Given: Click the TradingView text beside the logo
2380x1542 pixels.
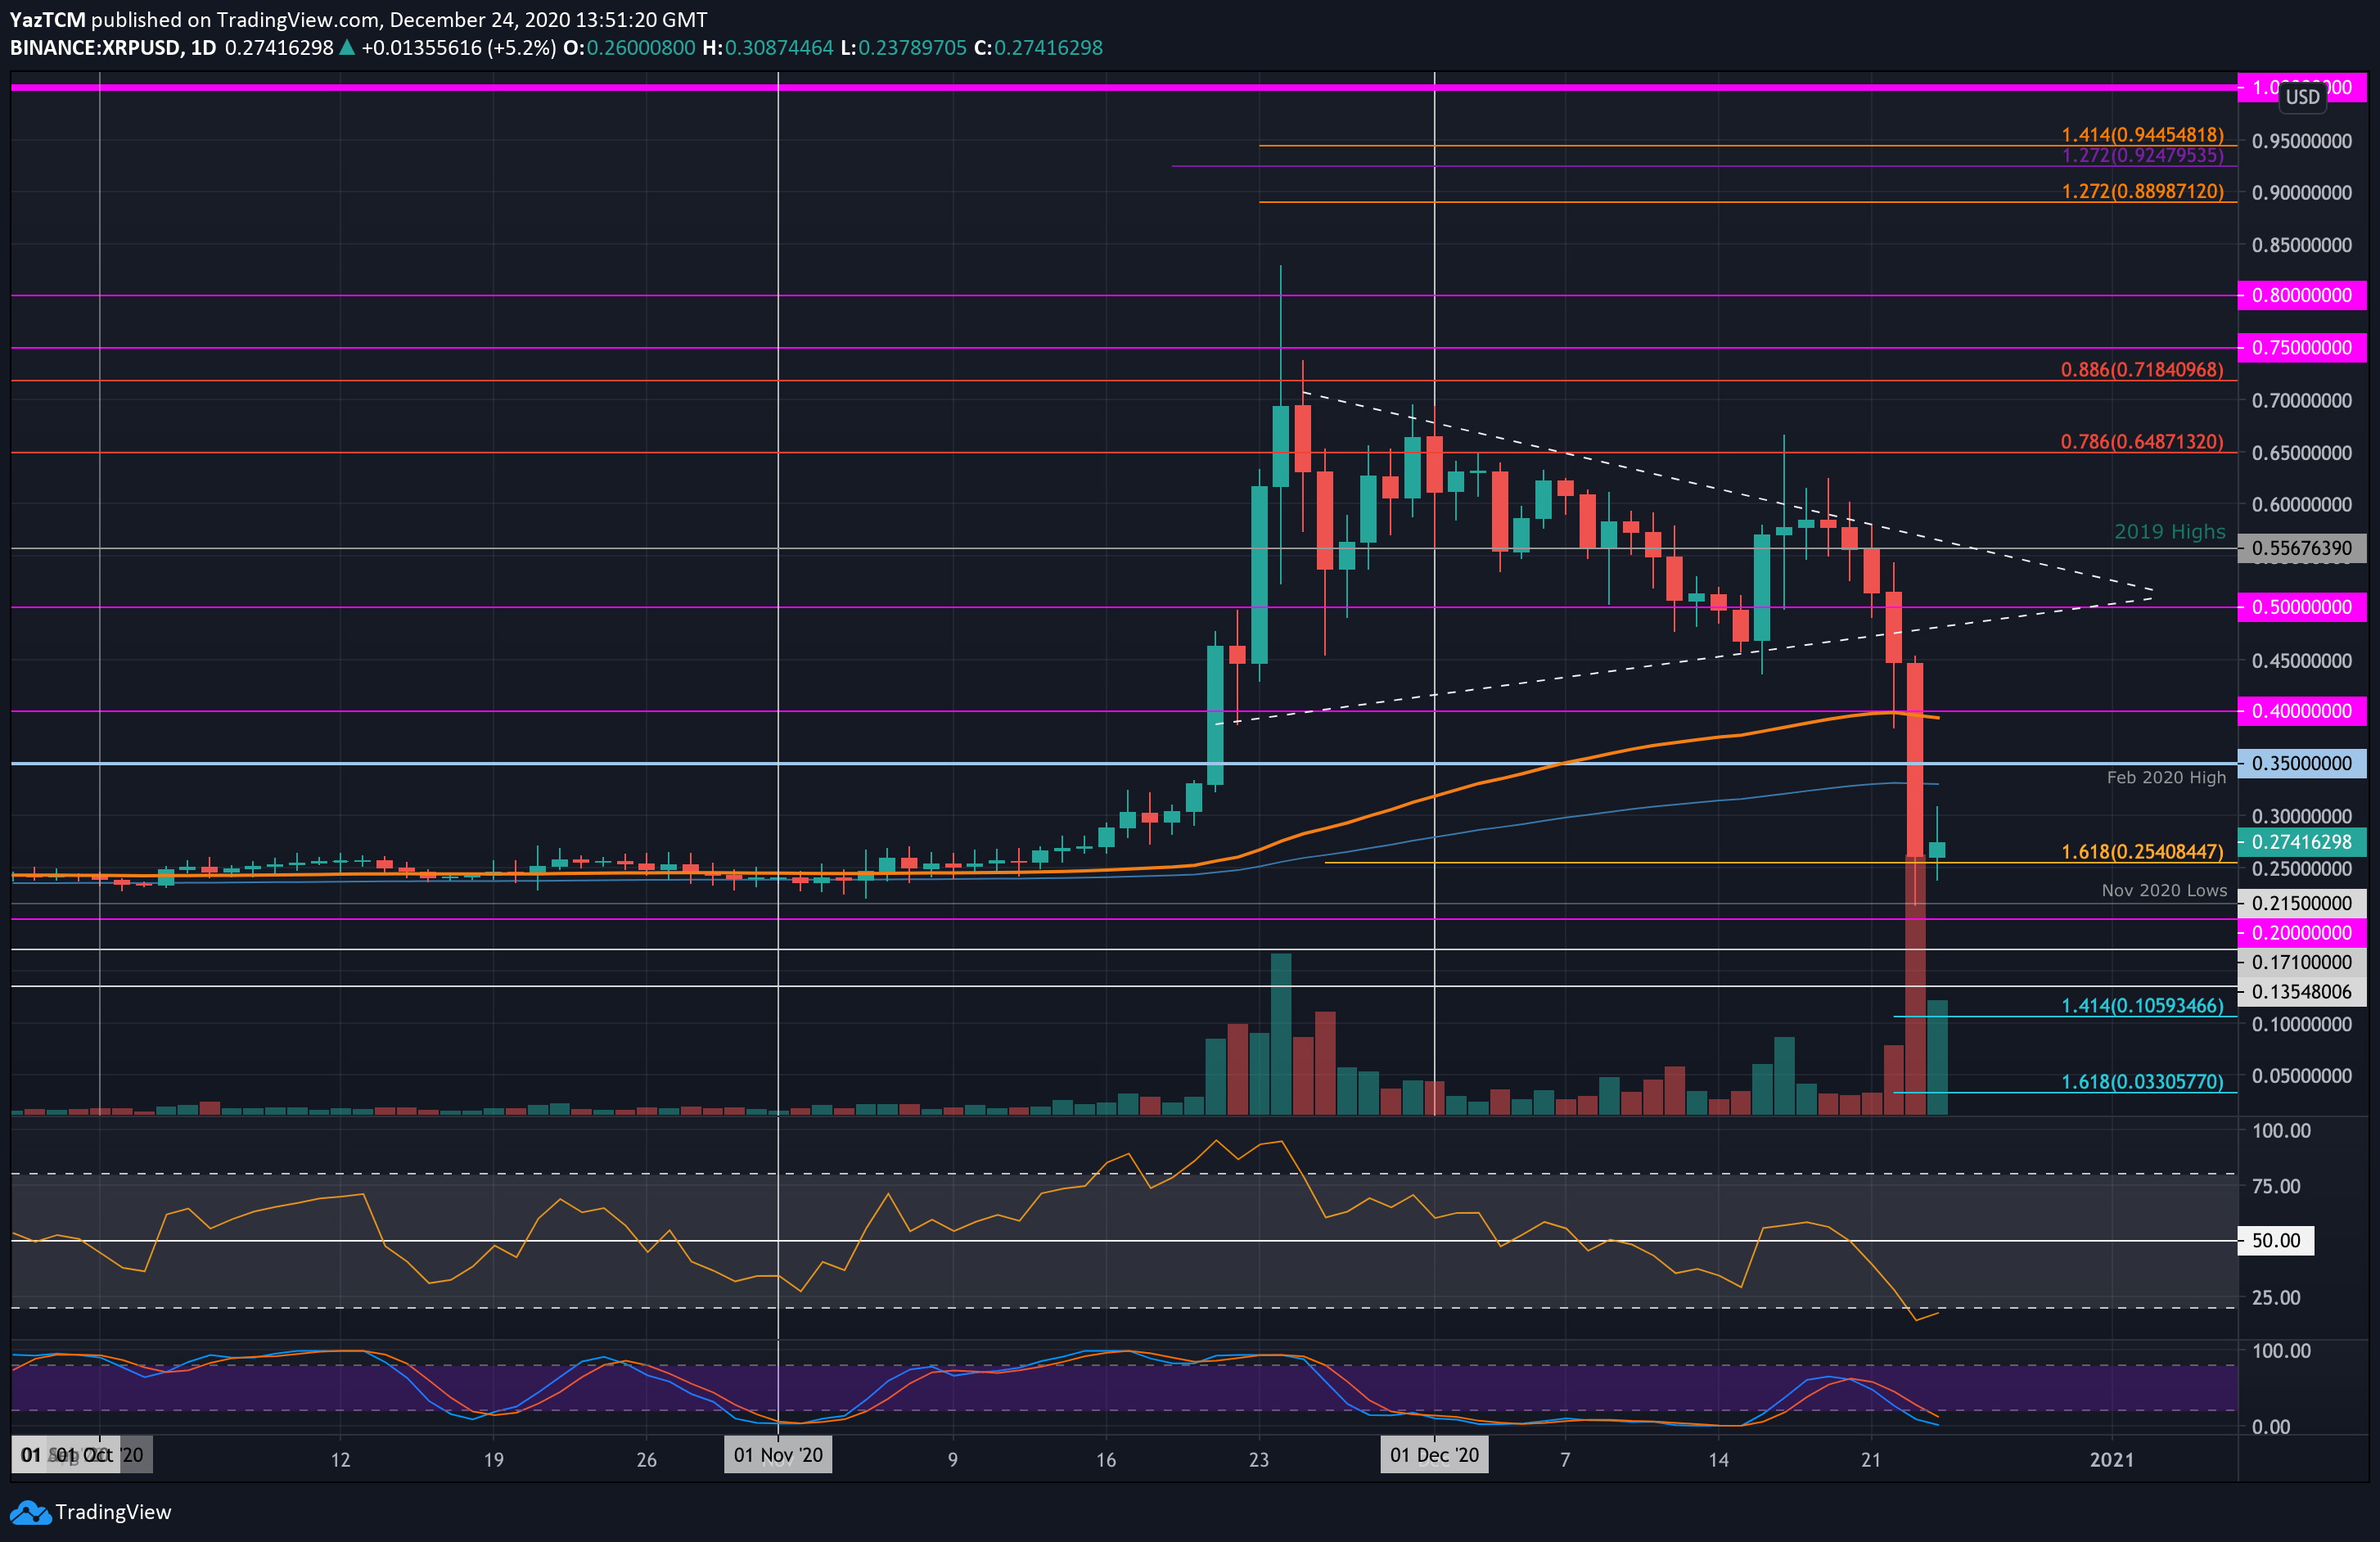Looking at the screenshot, I should point(113,1512).
